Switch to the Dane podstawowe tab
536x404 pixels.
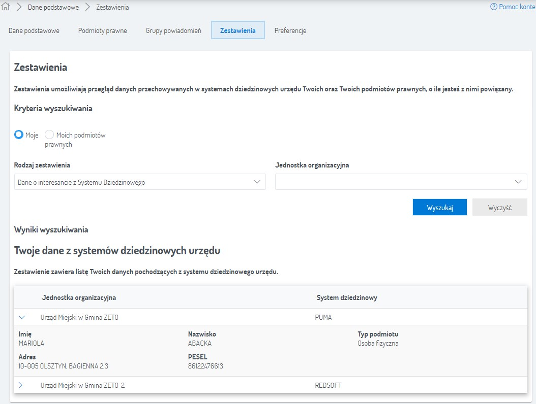(x=34, y=30)
